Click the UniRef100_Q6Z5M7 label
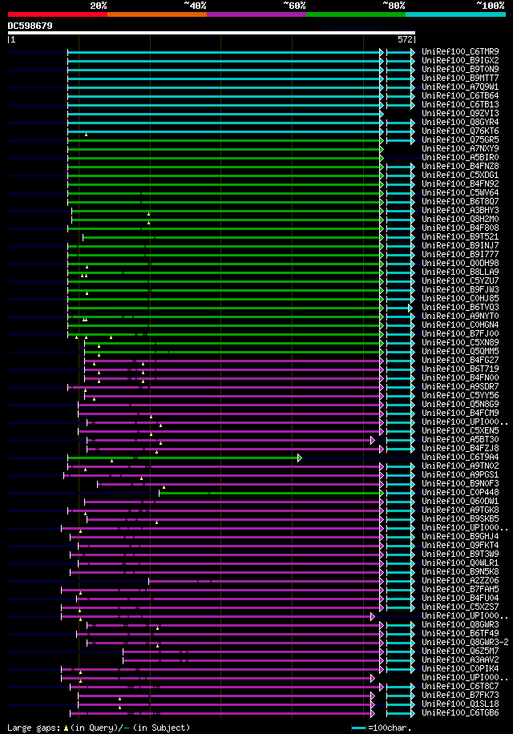Viewport: 513px width, 734px height. point(460,651)
